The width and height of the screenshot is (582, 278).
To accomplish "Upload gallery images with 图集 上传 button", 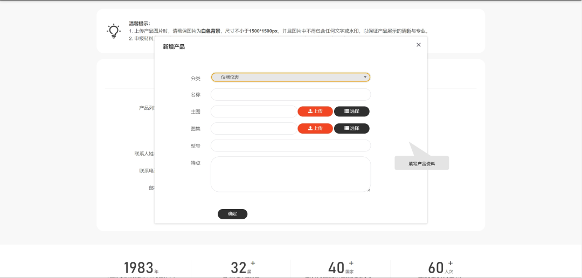I will click(315, 128).
